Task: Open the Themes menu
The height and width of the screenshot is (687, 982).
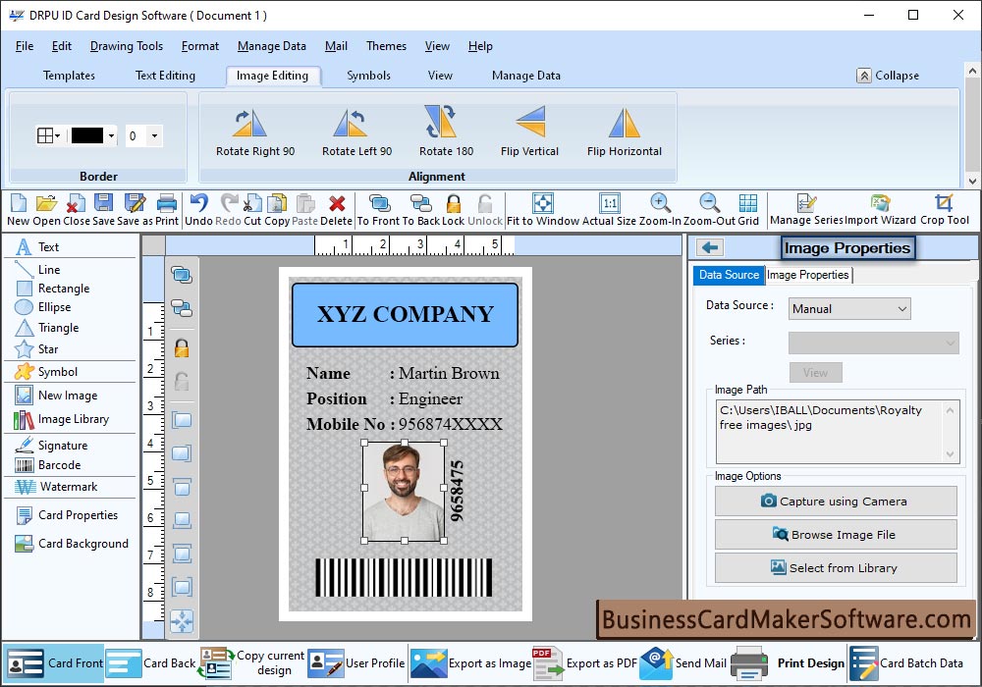Action: pyautogui.click(x=386, y=46)
